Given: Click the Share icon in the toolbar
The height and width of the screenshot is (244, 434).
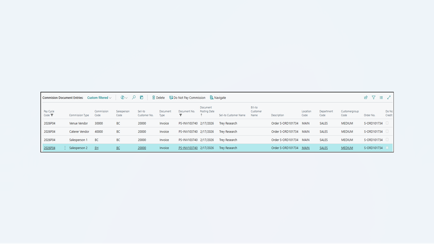Looking at the screenshot, I should (366, 98).
